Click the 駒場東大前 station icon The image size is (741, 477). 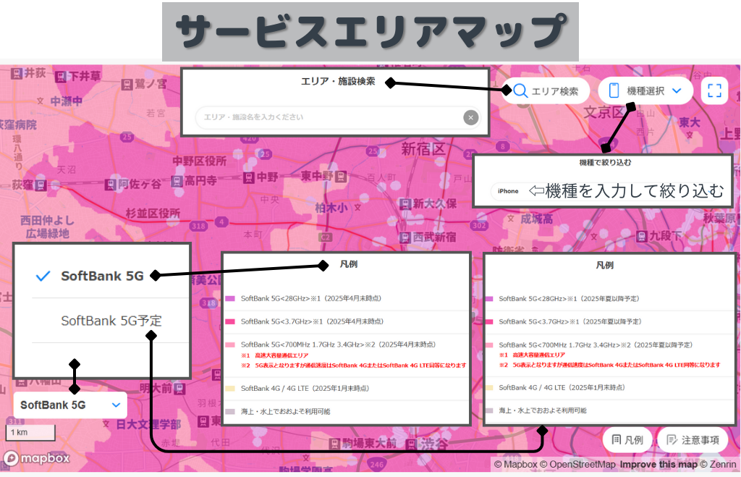(x=334, y=444)
